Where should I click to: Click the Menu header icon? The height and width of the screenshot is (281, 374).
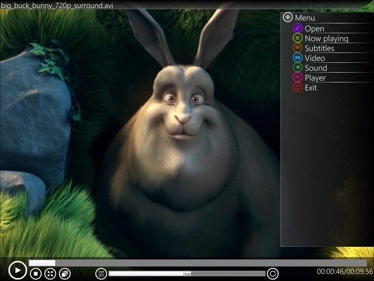288,17
